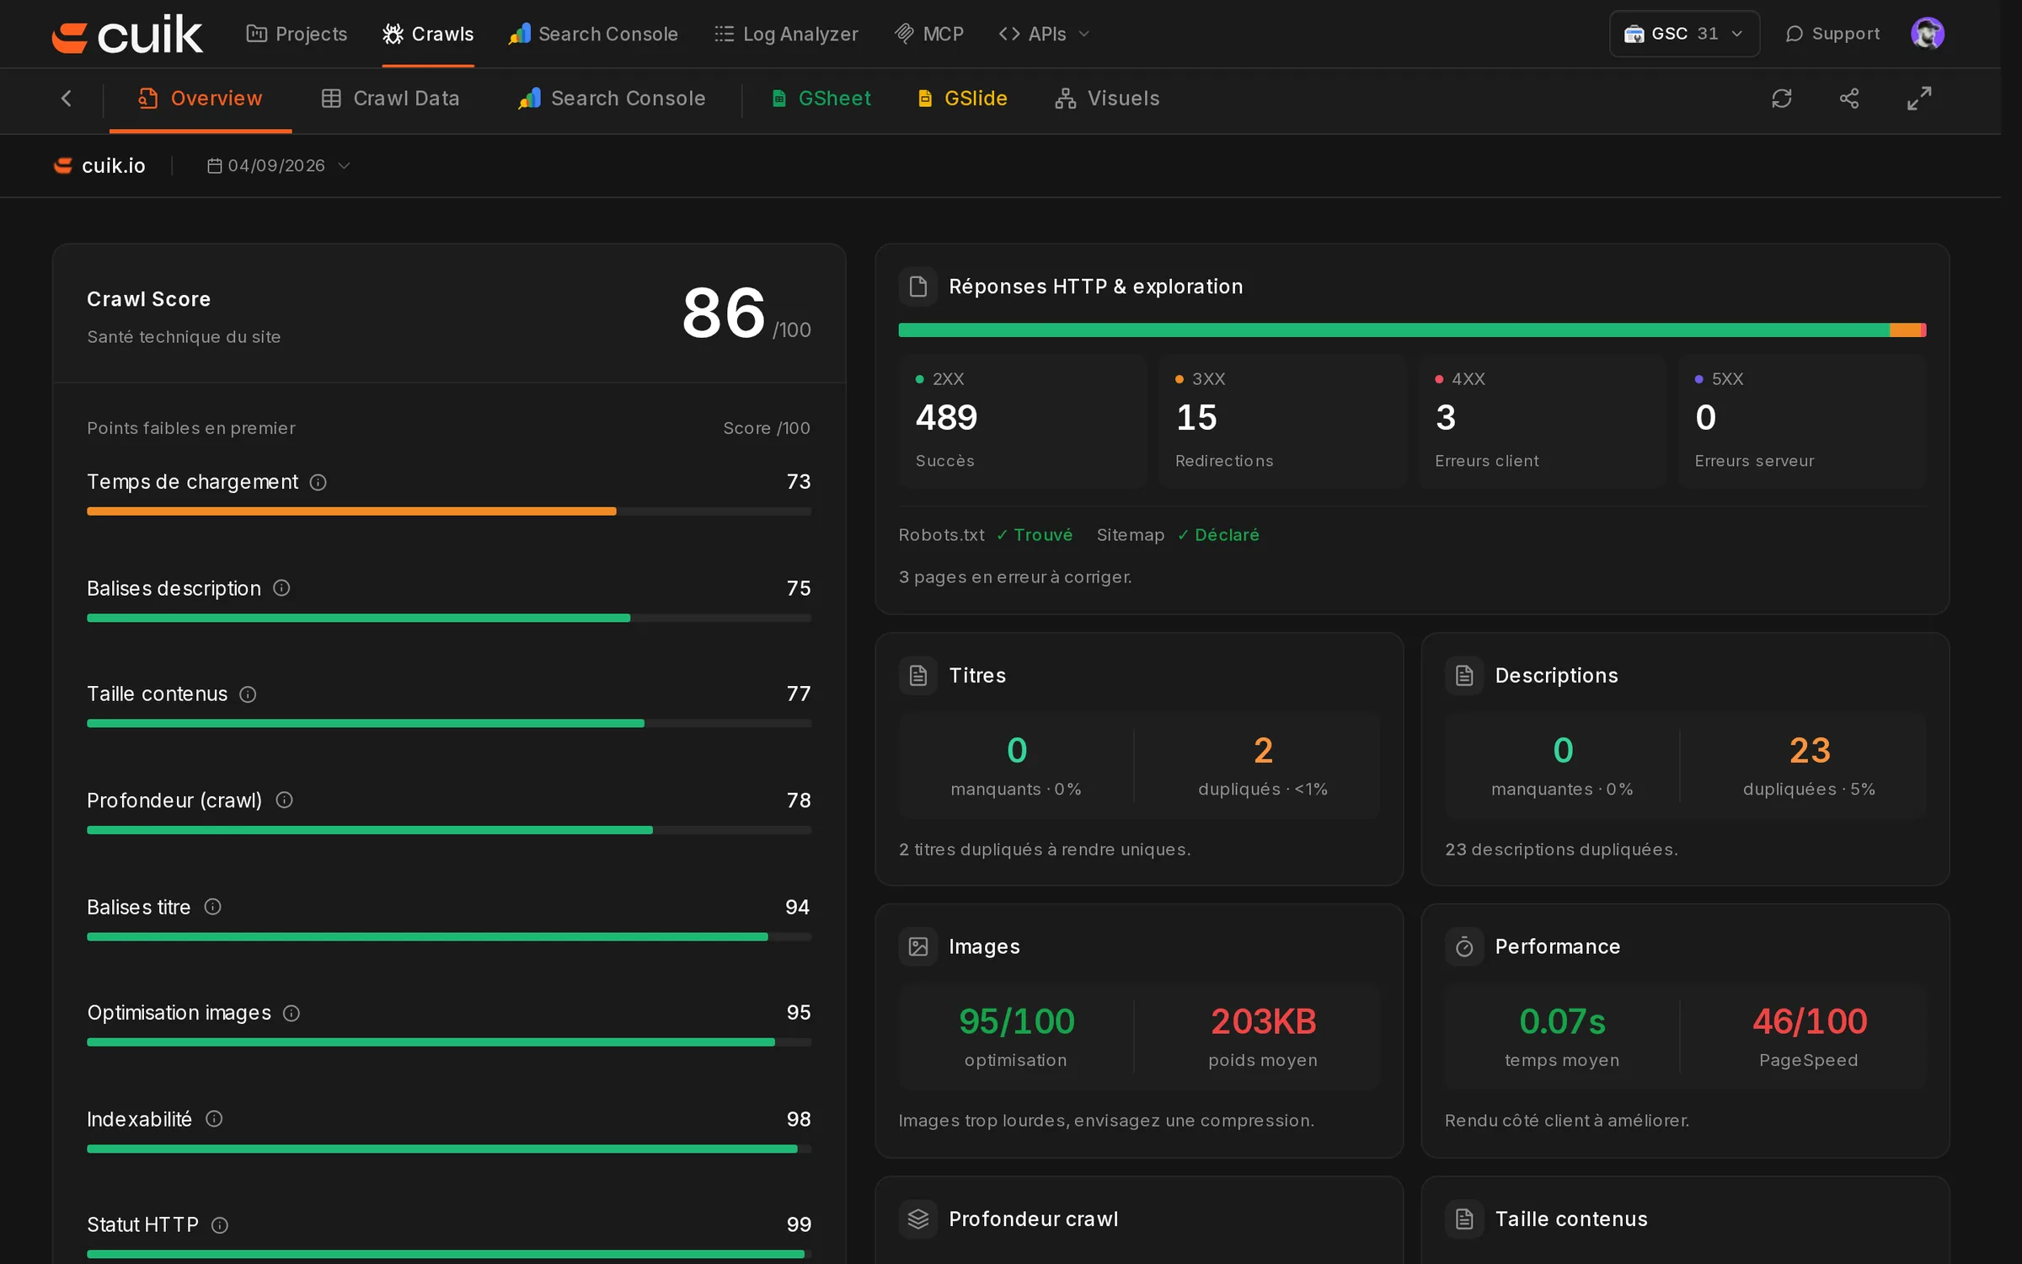Go back with the left chevron
Screen dimensions: 2022x1264
[x=67, y=99]
